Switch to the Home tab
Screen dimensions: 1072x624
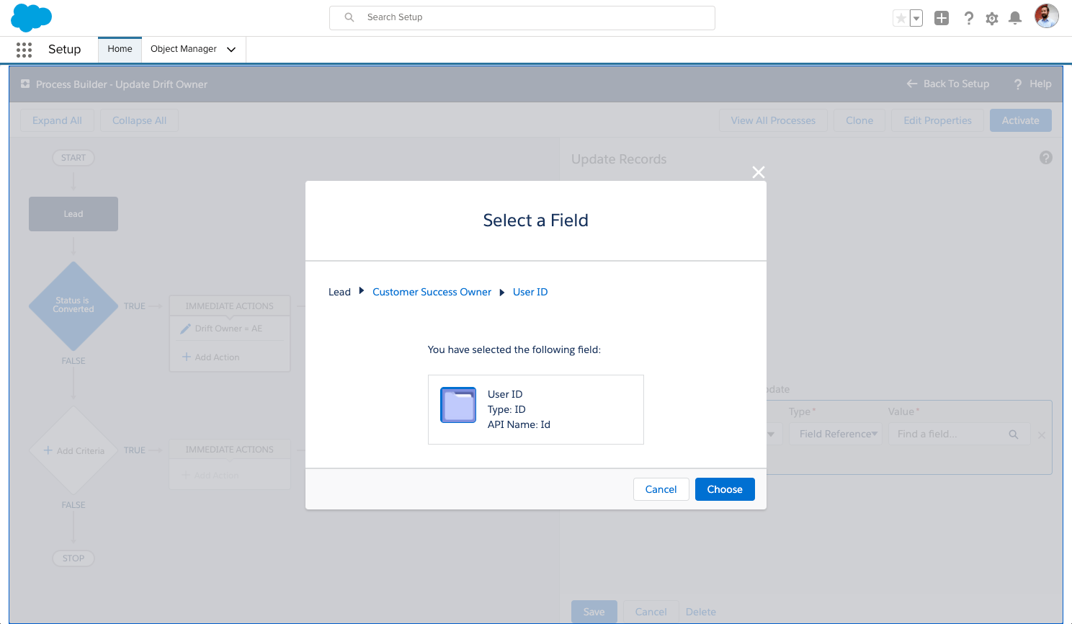coord(120,49)
